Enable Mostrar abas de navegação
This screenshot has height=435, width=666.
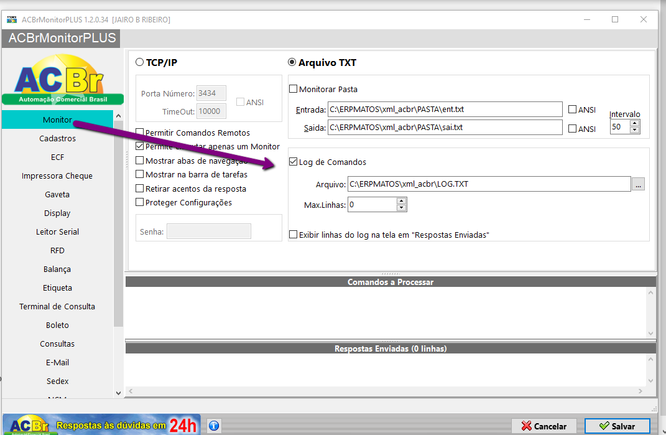pyautogui.click(x=139, y=161)
